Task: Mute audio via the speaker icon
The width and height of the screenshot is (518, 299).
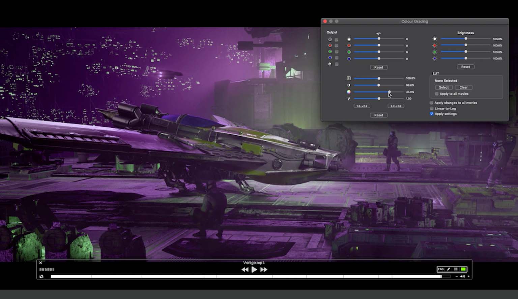Action: pos(462,276)
